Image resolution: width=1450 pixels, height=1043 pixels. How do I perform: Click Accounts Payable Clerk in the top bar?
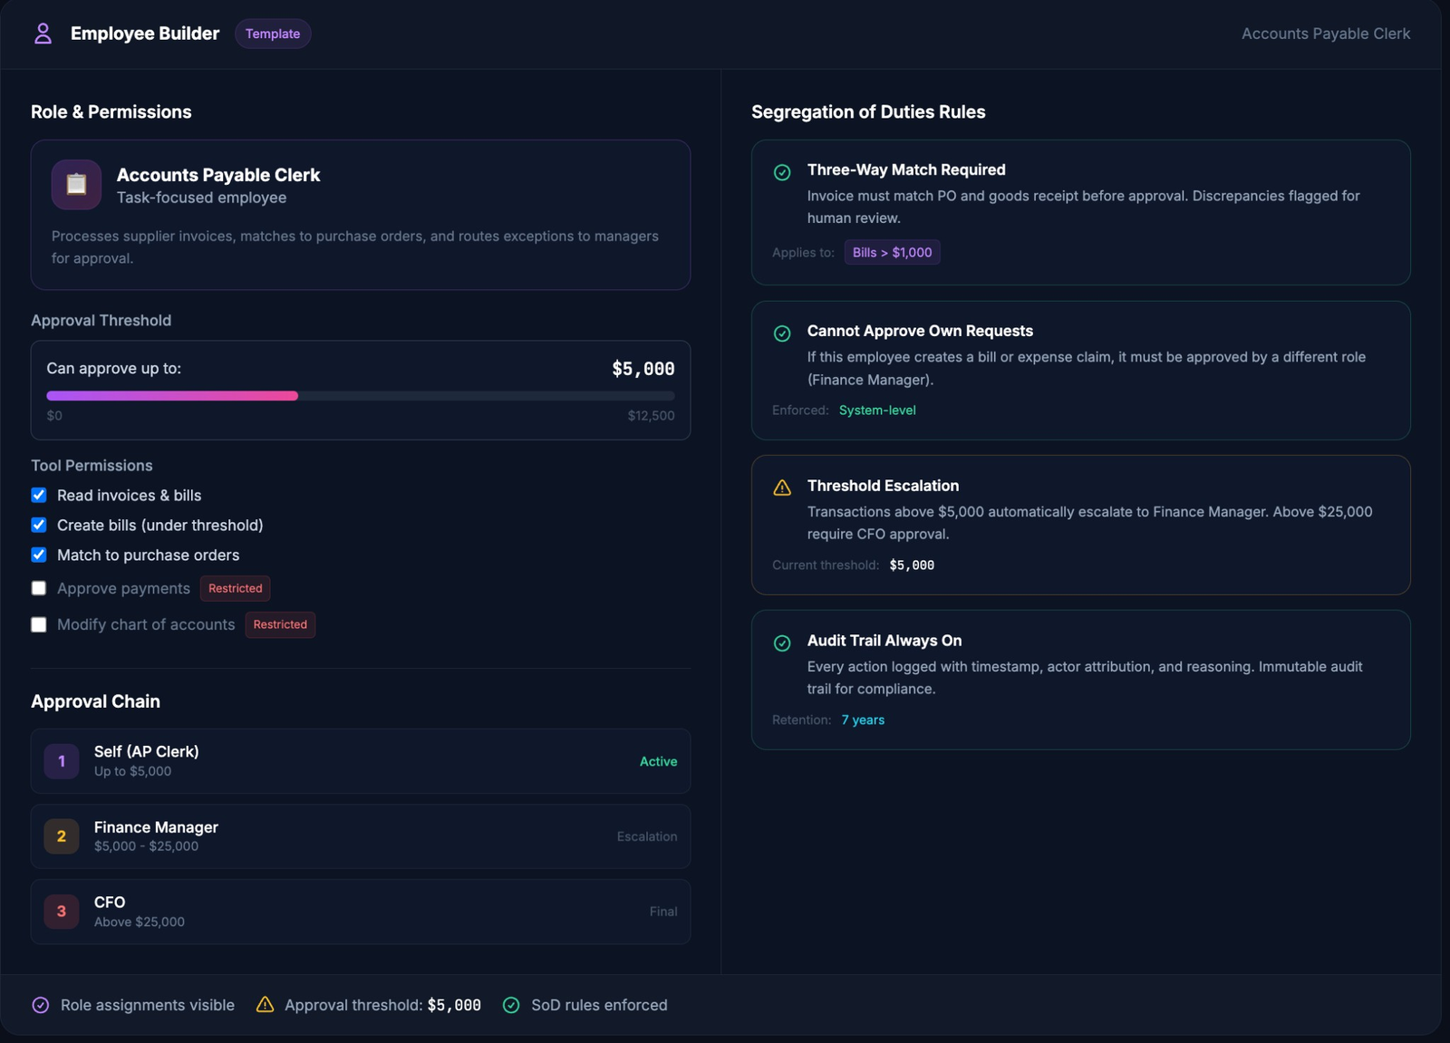[1326, 34]
